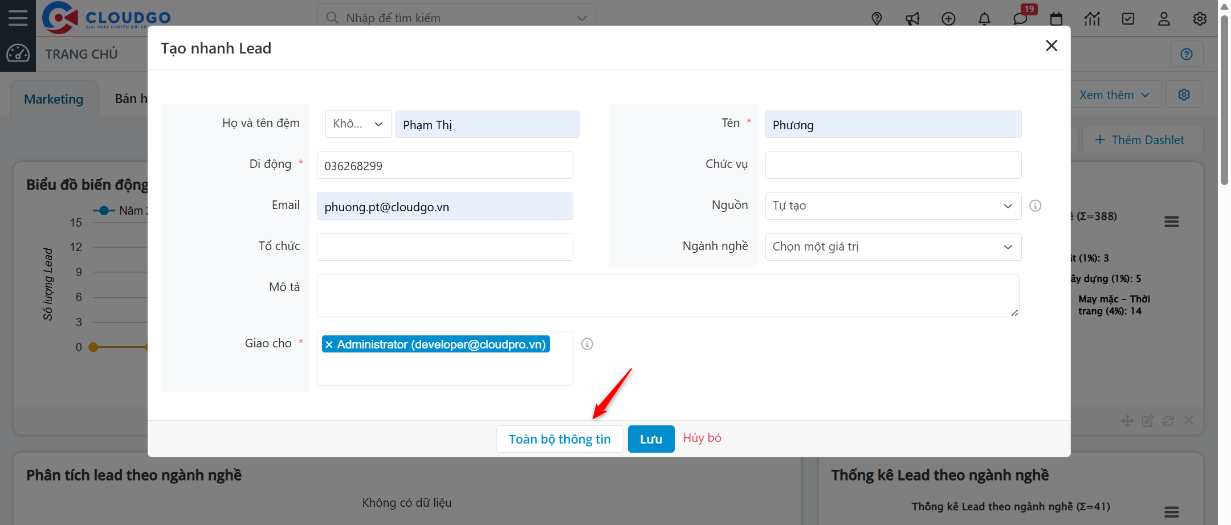The image size is (1231, 525).
Task: Open the Ngành nghề dropdown
Action: click(892, 247)
